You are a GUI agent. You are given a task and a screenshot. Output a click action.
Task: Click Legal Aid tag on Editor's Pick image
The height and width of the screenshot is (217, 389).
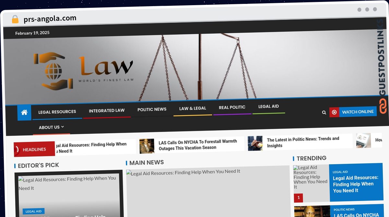coord(34,211)
